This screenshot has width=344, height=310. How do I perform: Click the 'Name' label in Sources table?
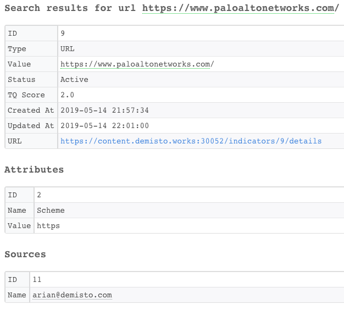click(17, 295)
